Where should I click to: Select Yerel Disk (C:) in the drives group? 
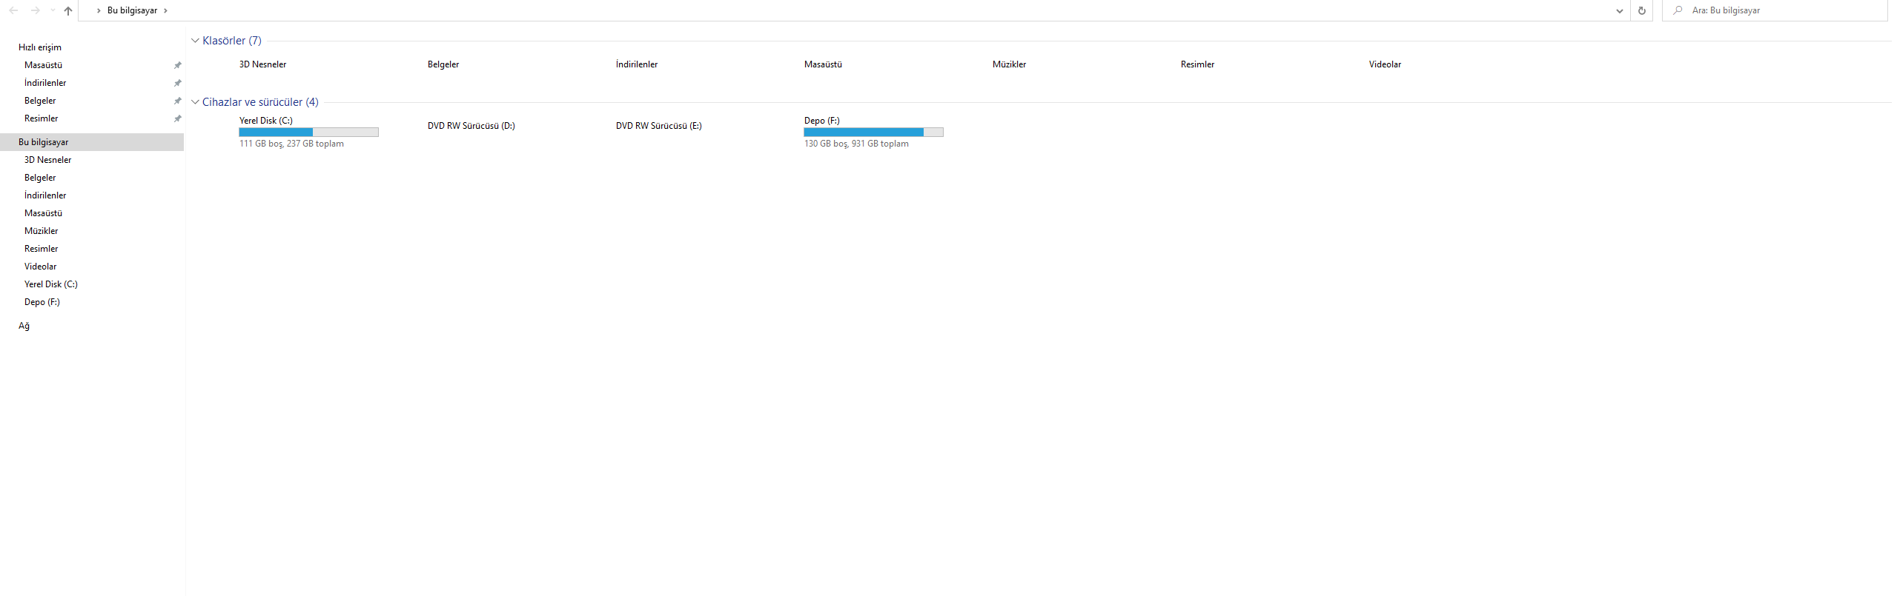265,121
